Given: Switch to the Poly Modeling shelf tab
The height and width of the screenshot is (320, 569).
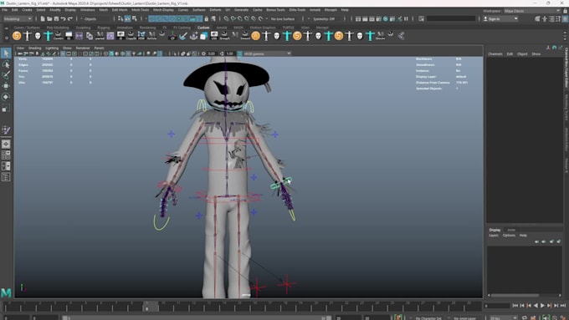Looking at the screenshot, I should coord(58,28).
